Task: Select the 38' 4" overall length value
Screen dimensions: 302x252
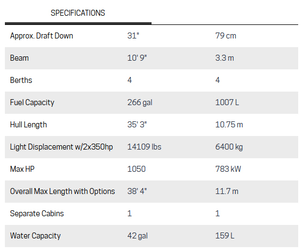Action: 137,191
